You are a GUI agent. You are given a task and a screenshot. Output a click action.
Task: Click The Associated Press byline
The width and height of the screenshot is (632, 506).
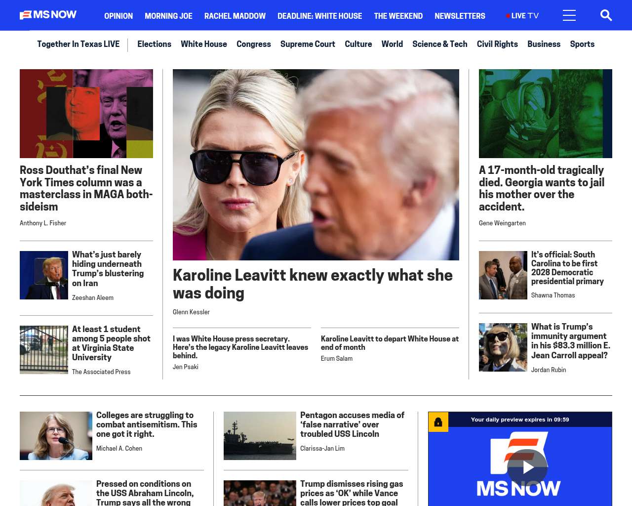pyautogui.click(x=101, y=372)
